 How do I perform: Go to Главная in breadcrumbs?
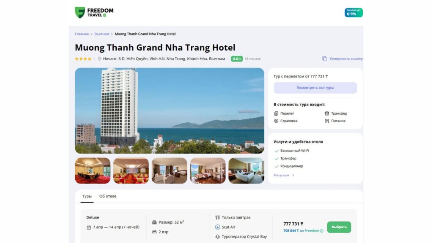[82, 34]
